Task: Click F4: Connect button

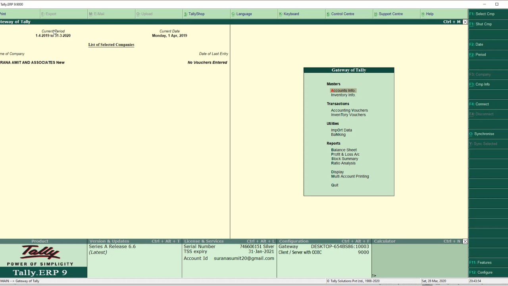Action: [x=488, y=104]
